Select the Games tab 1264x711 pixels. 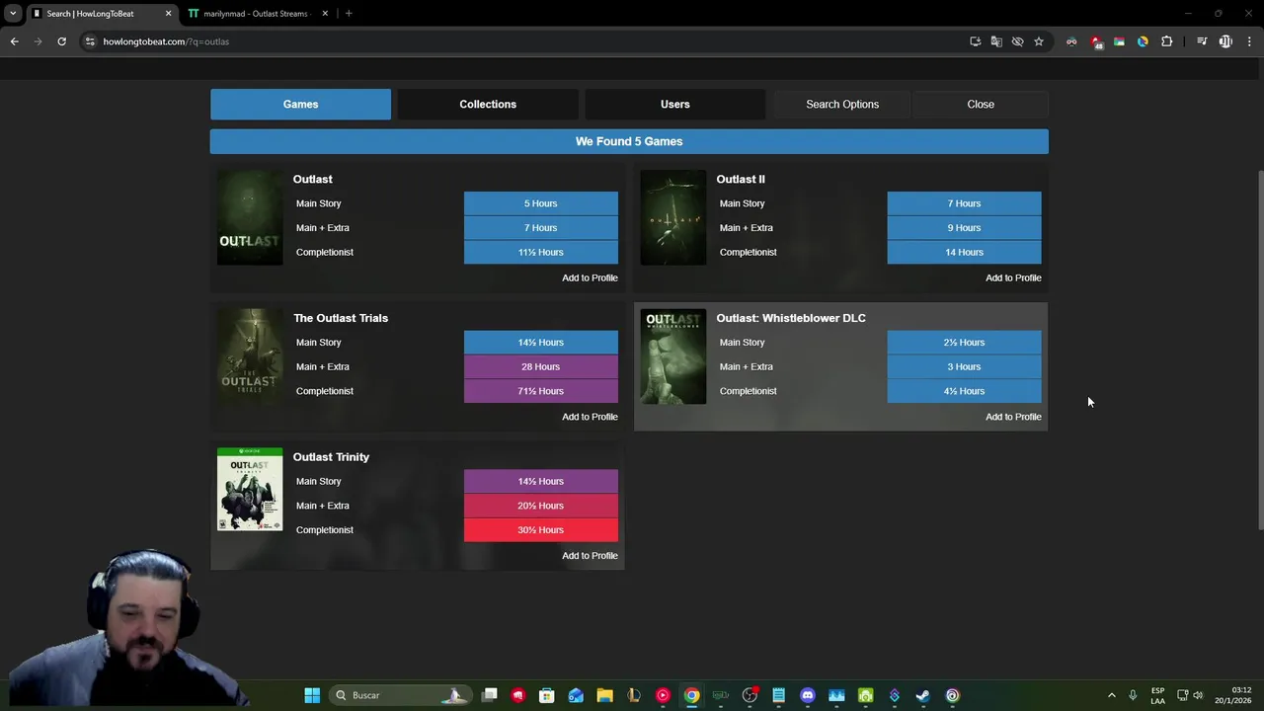[300, 104]
